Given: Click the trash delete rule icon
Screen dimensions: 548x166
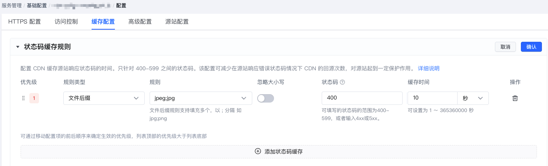Looking at the screenshot, I should point(515,98).
